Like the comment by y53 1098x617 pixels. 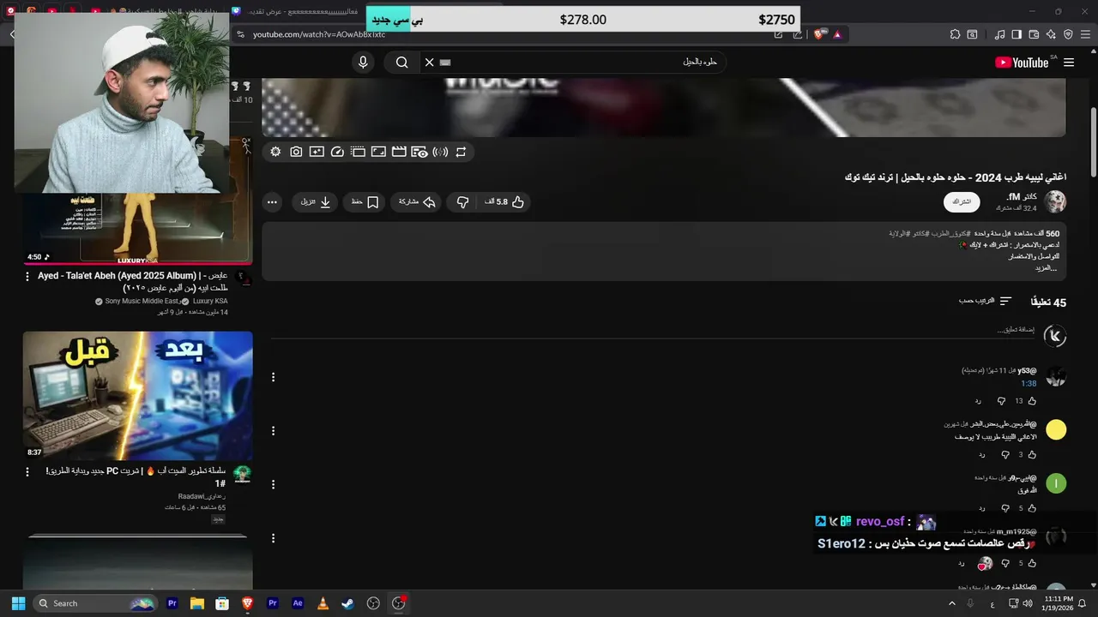[x=1031, y=401]
